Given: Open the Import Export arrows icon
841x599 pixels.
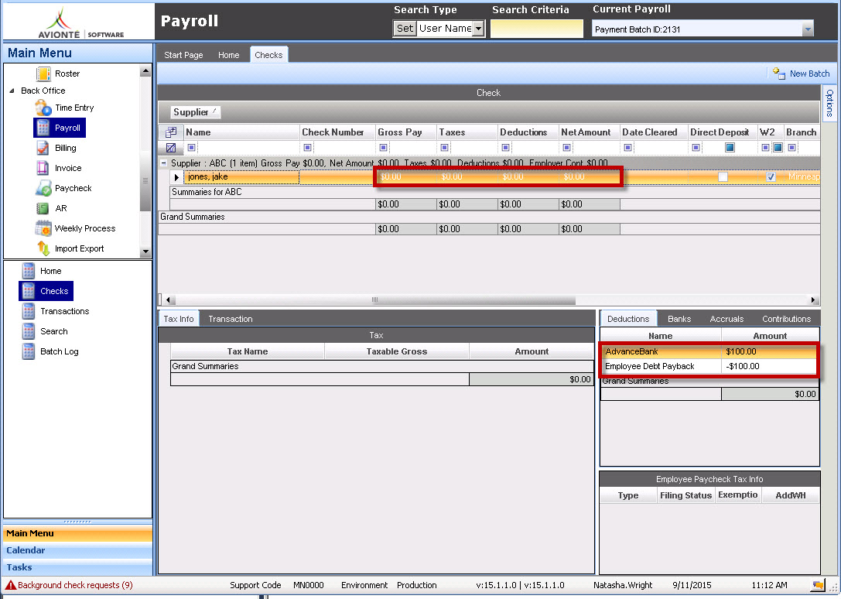Looking at the screenshot, I should point(43,248).
